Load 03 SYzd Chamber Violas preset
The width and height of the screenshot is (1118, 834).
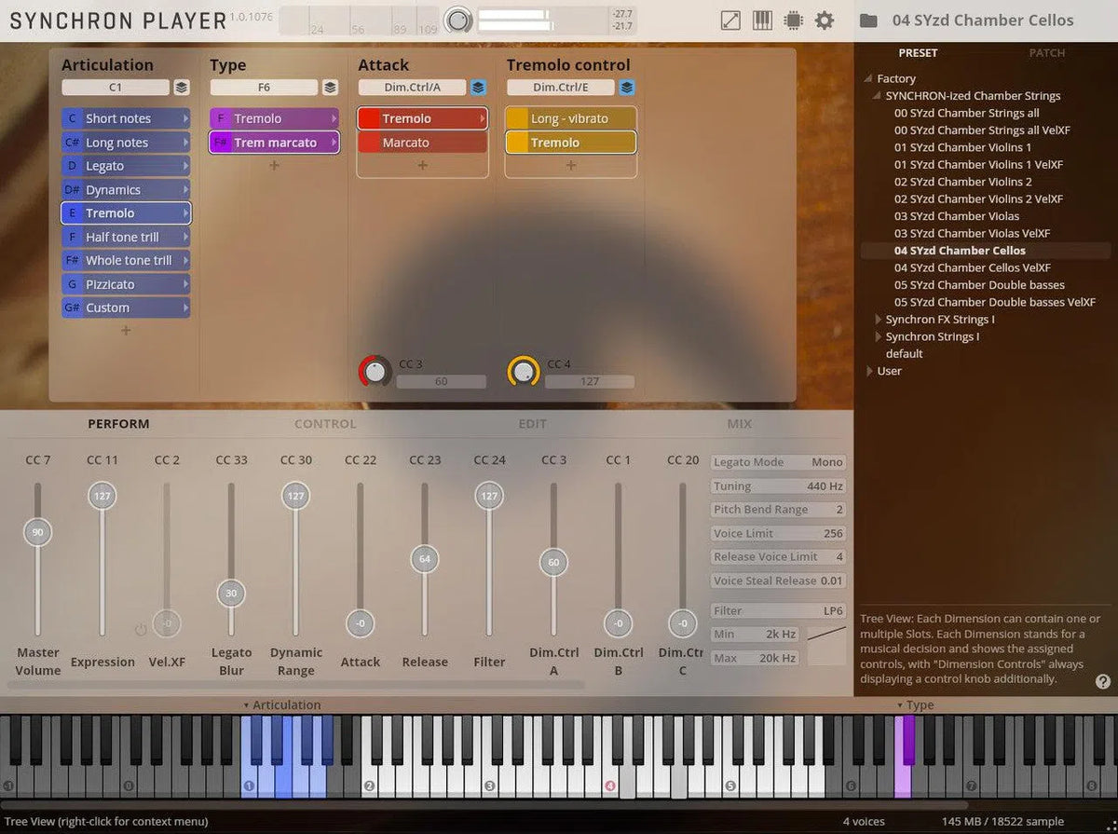[957, 216]
